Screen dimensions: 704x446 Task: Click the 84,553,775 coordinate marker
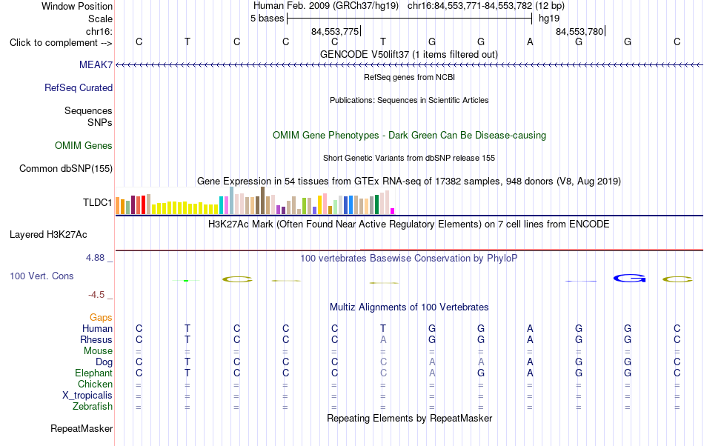(x=336, y=32)
